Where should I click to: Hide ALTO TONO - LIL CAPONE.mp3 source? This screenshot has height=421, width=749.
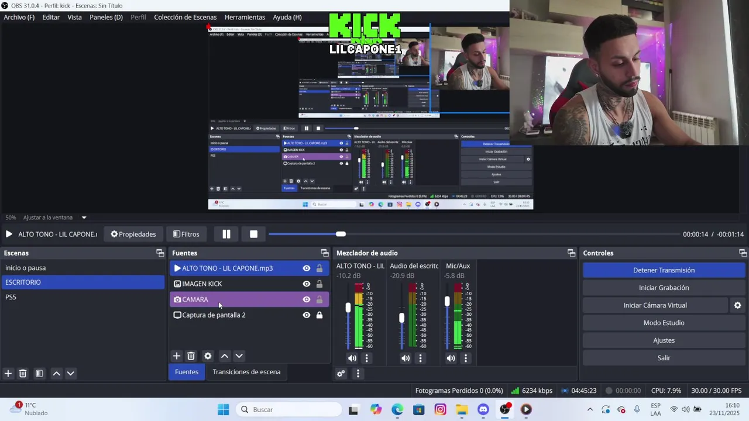306,268
